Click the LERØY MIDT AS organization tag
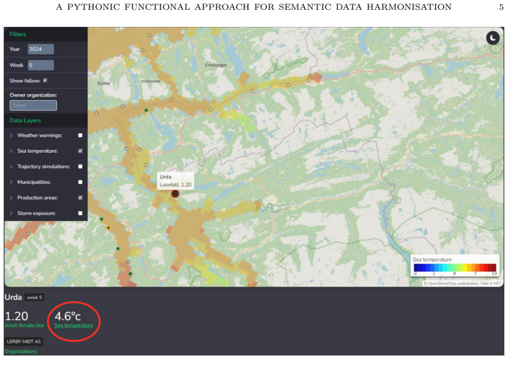508x372 pixels. point(24,341)
